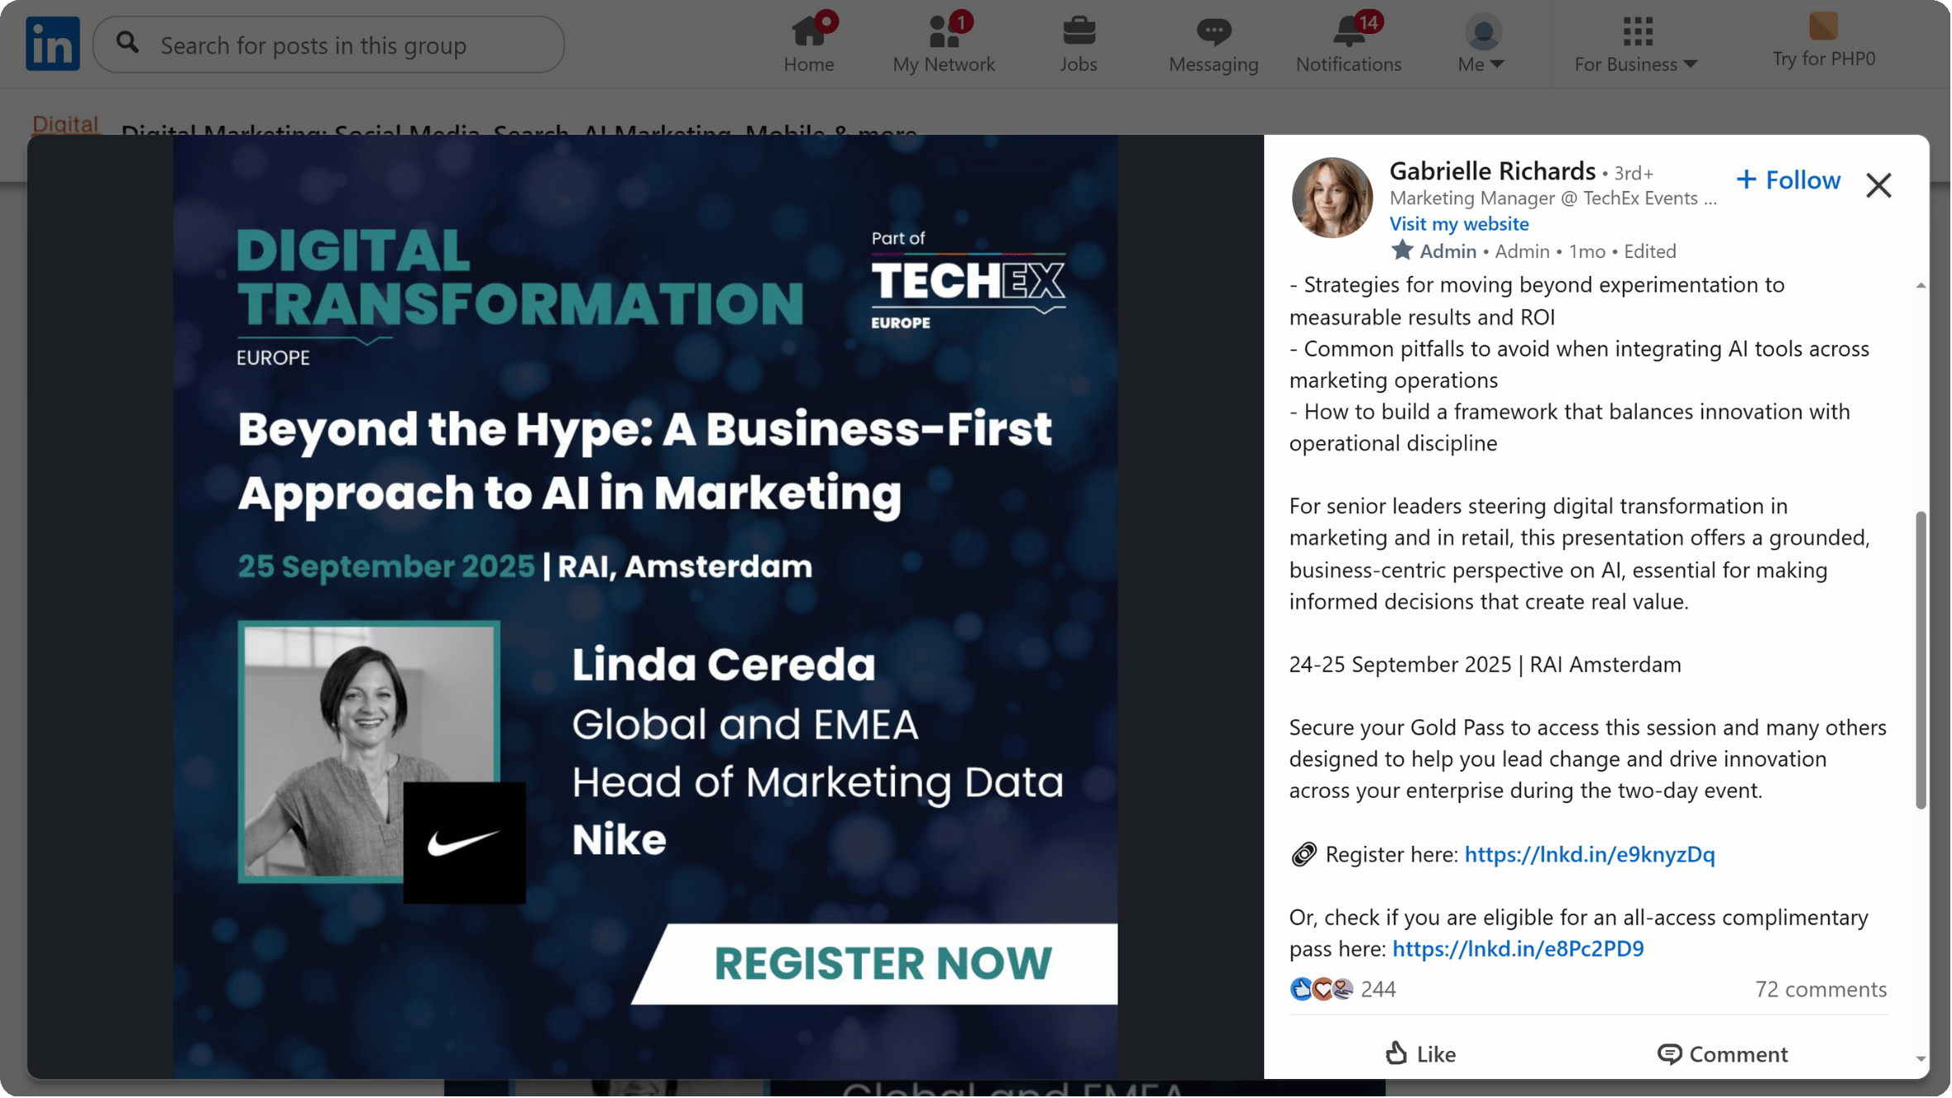The width and height of the screenshot is (1952, 1098).
Task: Follow Gabrielle Richards
Action: pyautogui.click(x=1788, y=179)
